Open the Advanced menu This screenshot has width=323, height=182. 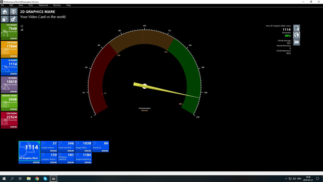coord(43,5)
